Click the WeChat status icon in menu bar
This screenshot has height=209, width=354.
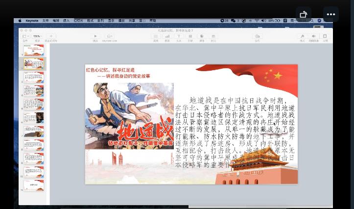[233, 21]
